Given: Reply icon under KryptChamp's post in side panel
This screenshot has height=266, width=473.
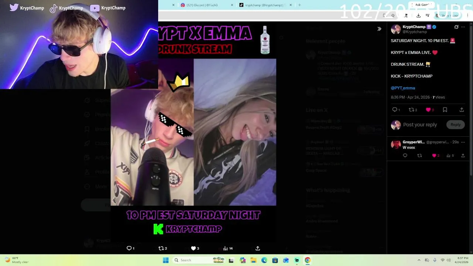Looking at the screenshot, I should click(x=395, y=110).
